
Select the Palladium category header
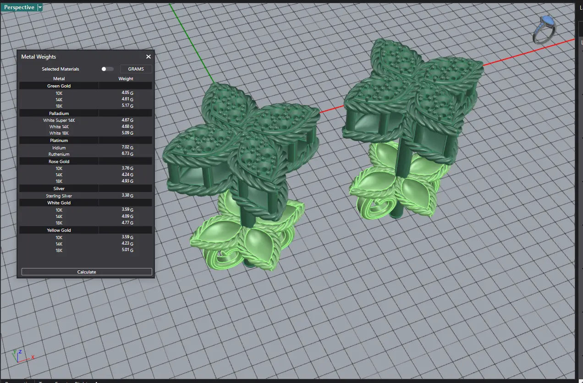[59, 113]
